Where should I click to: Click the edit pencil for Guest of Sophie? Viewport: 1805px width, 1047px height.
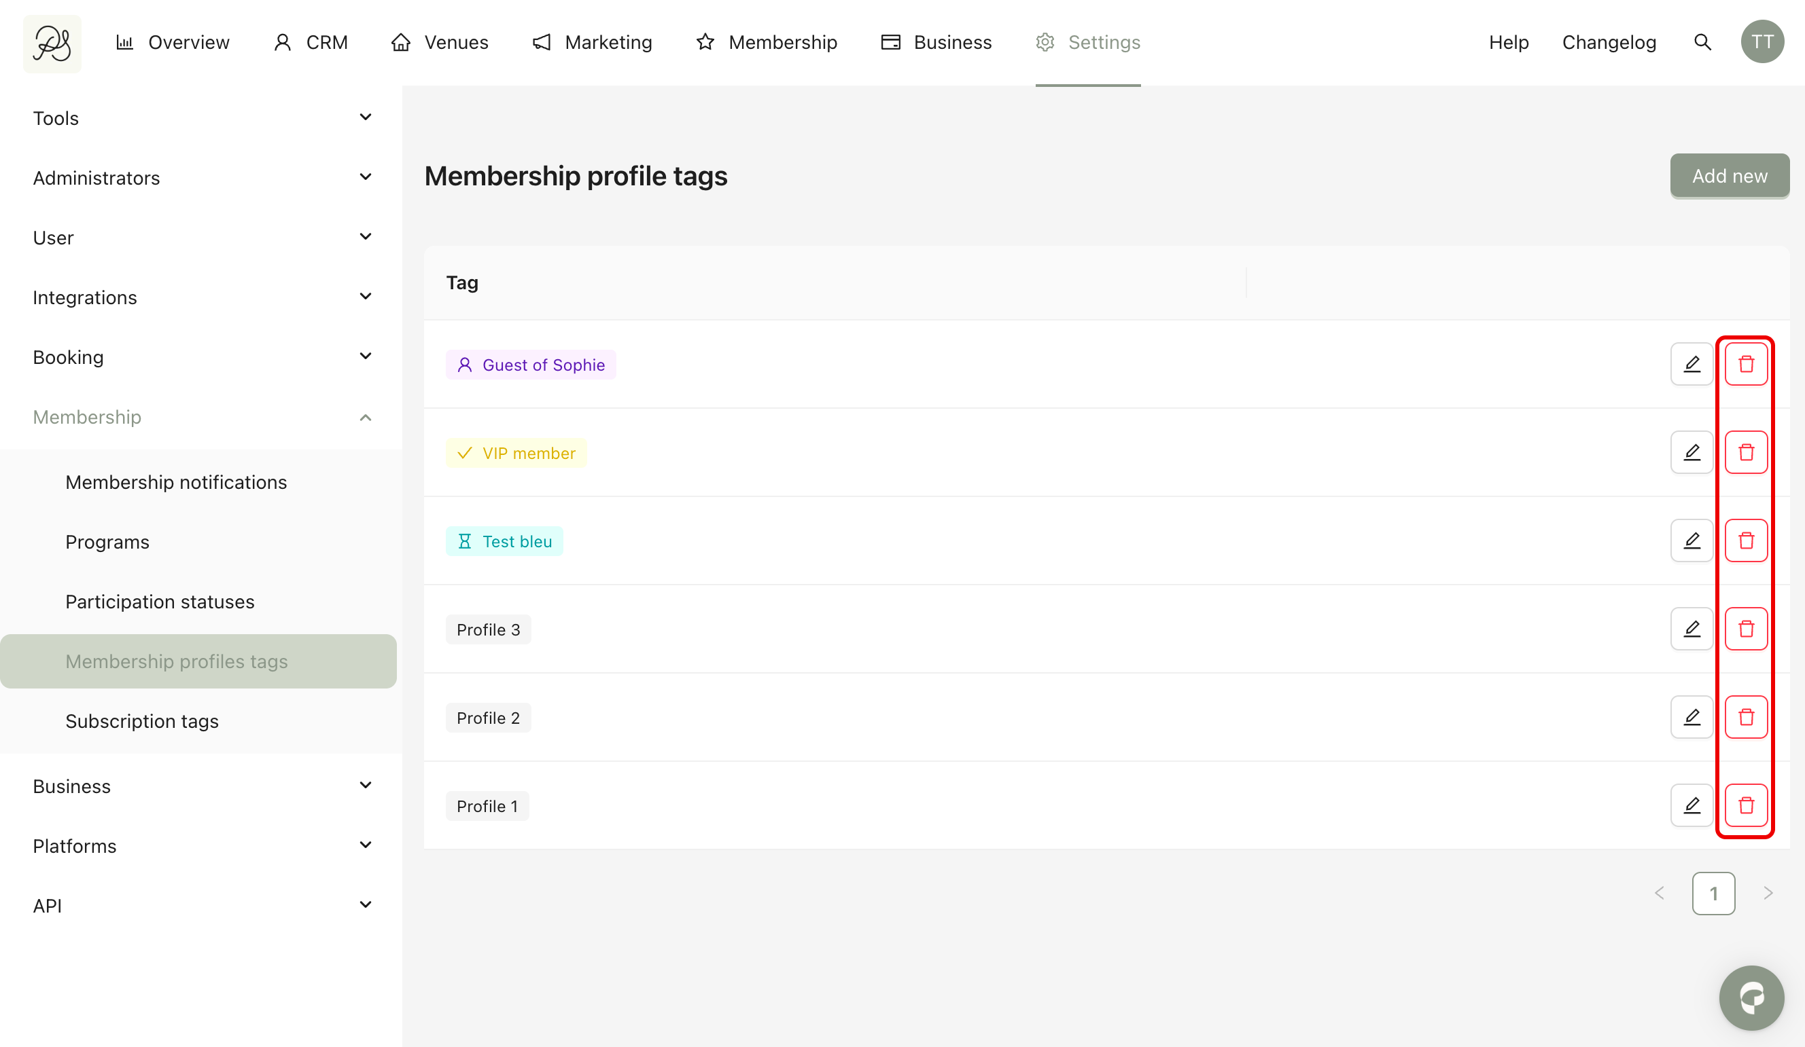[1691, 364]
